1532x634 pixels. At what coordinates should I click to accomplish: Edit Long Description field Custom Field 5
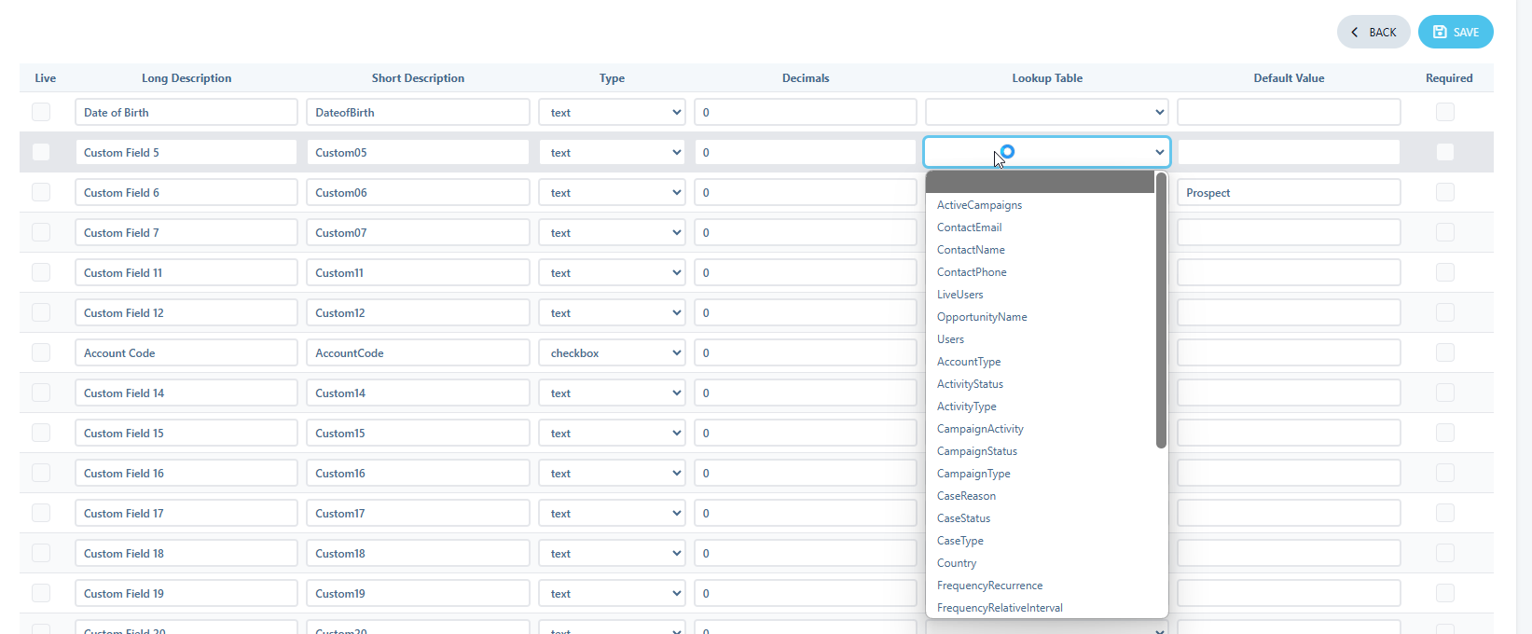(x=186, y=152)
